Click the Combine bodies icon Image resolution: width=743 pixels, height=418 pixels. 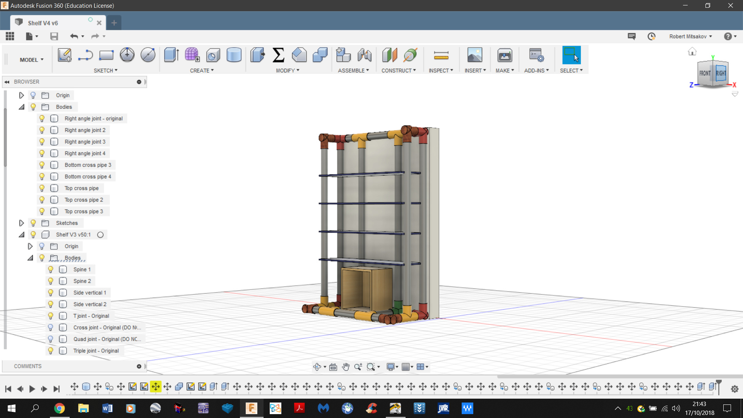[x=320, y=55]
